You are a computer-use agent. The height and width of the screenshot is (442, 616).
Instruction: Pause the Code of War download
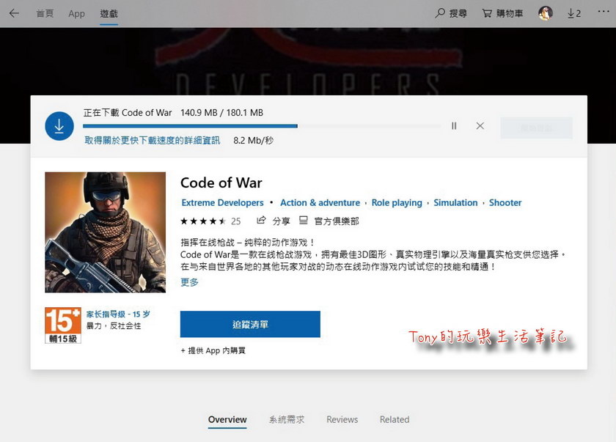coord(454,126)
